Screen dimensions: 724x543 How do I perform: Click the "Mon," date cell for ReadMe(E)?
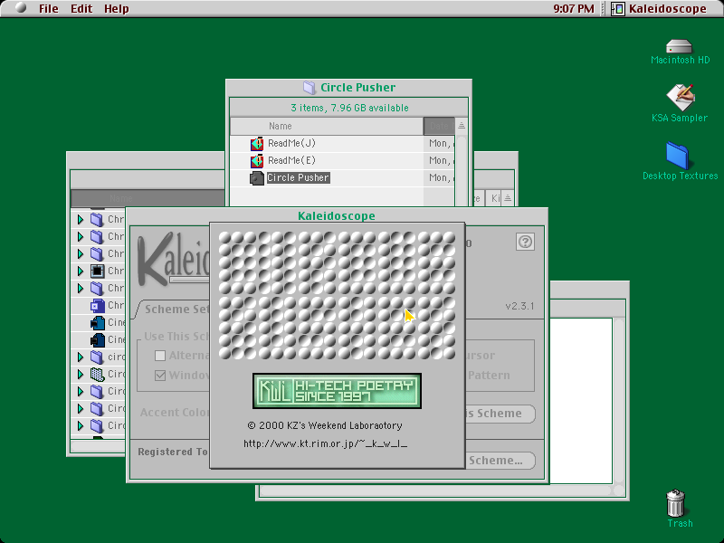(439, 161)
